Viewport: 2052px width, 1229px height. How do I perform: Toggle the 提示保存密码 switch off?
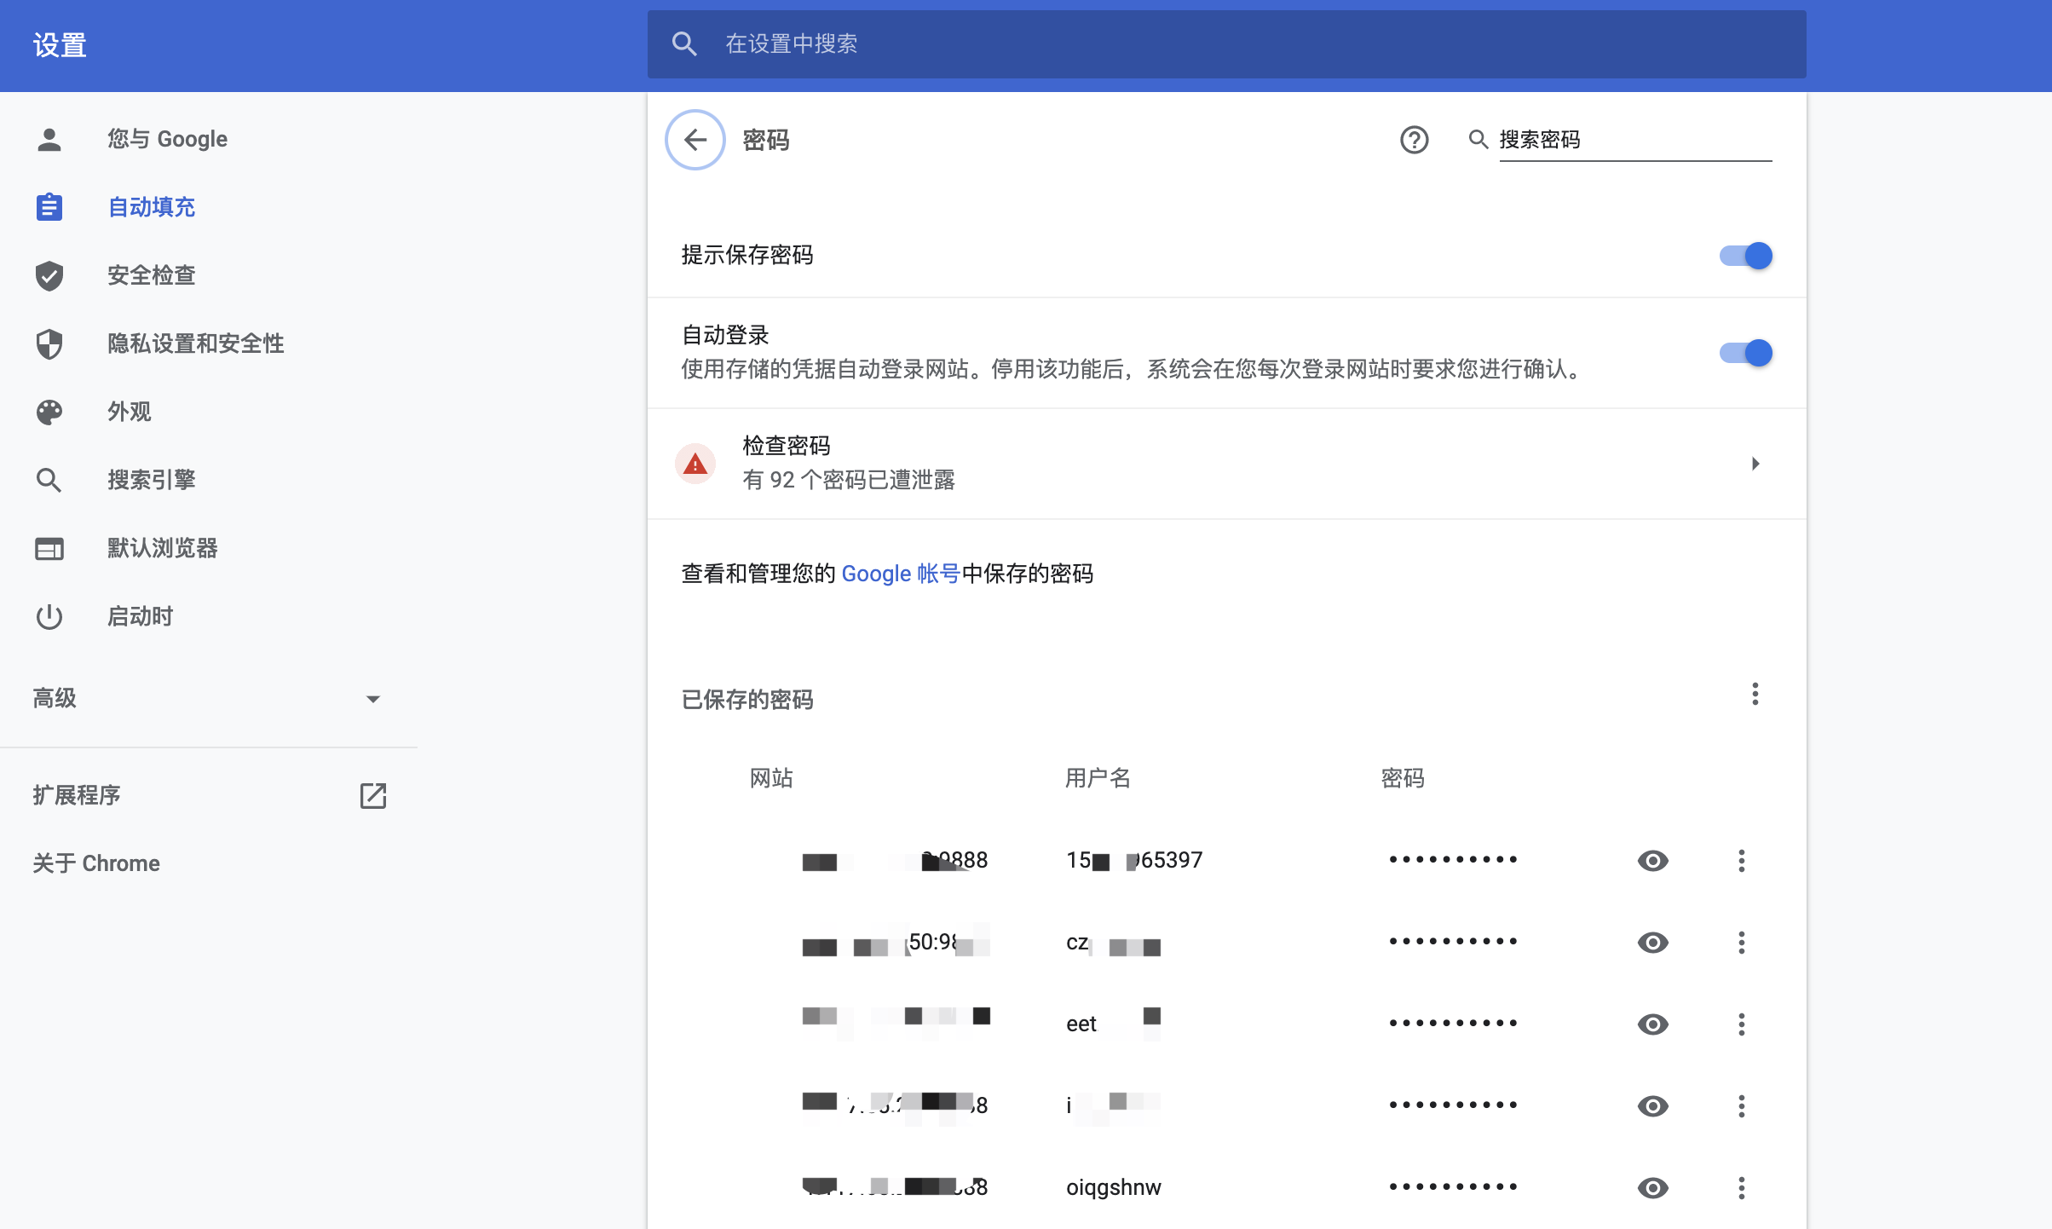(x=1745, y=256)
